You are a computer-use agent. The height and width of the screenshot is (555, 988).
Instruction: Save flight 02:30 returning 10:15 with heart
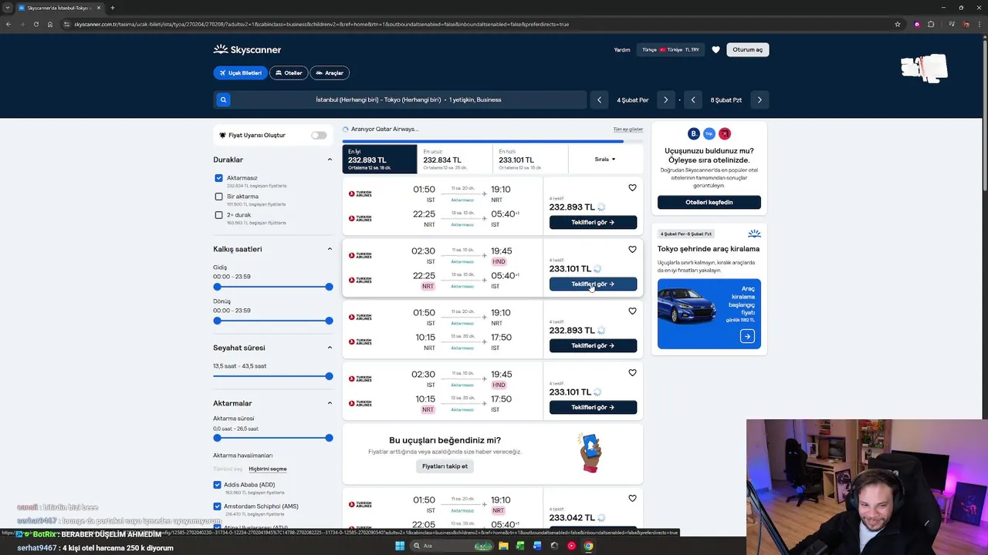click(632, 372)
